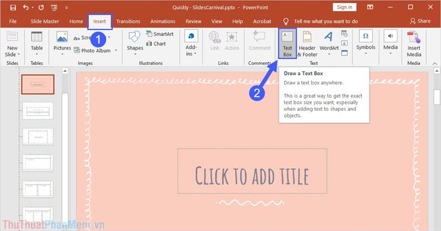Insert a SmartArt graphic
441x231 pixels.
(159, 34)
